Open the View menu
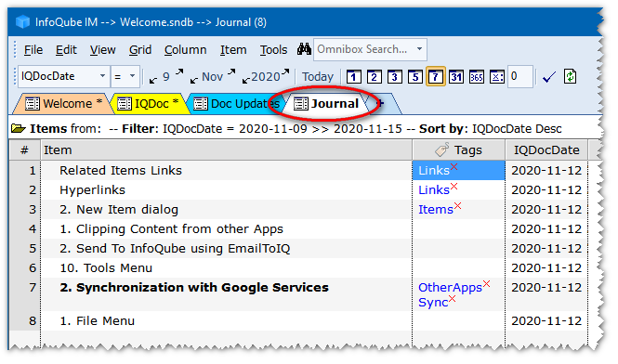Screen dimensions: 618x364 click(102, 49)
